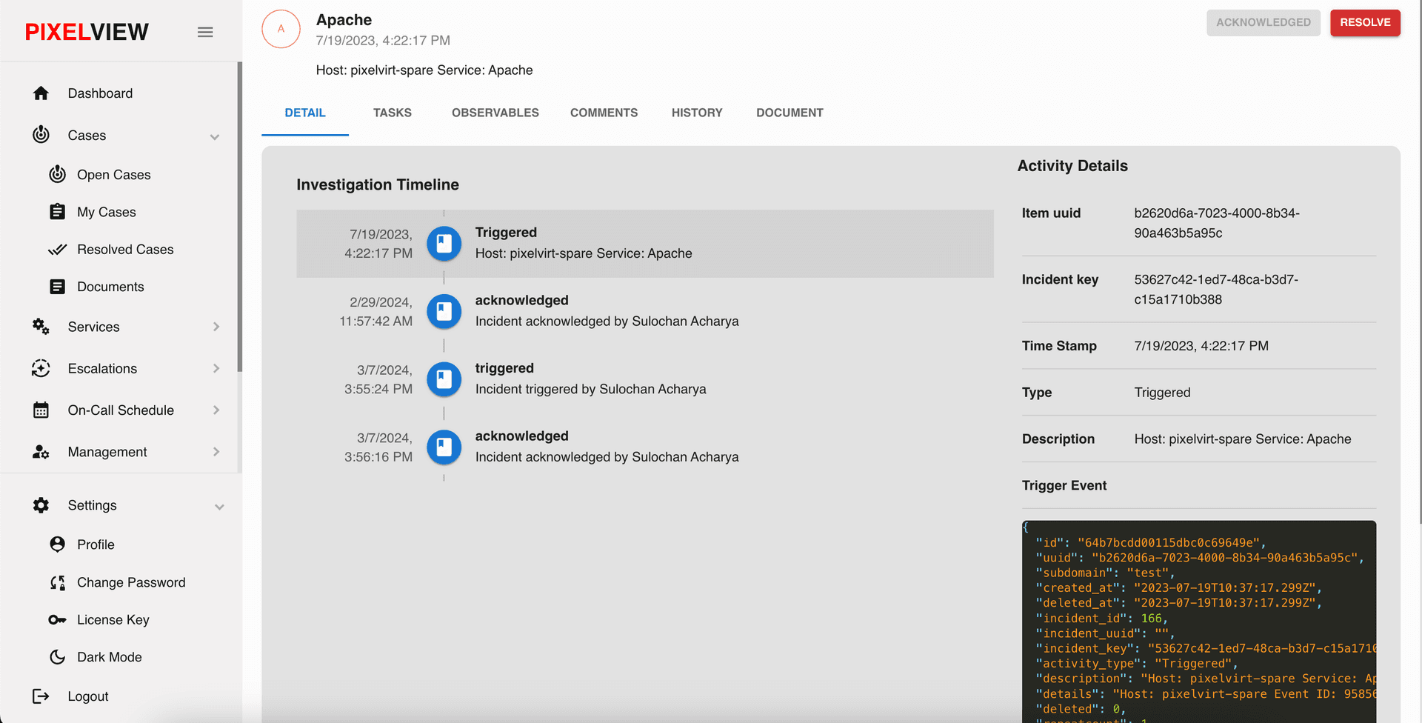This screenshot has height=723, width=1422.
Task: Click the Activity Details heading
Action: (1072, 166)
